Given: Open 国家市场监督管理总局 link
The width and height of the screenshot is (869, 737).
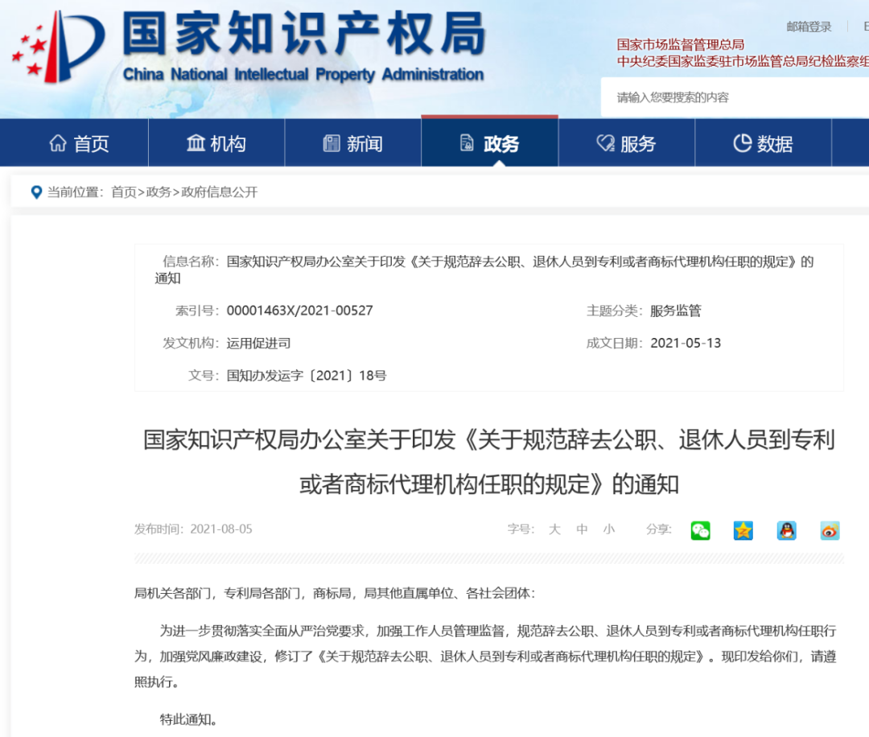Looking at the screenshot, I should 681,44.
